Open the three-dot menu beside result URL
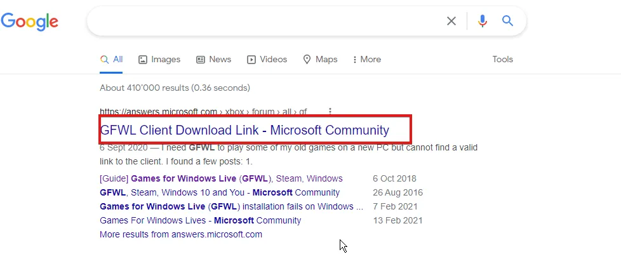621x266 pixels. 330,111
